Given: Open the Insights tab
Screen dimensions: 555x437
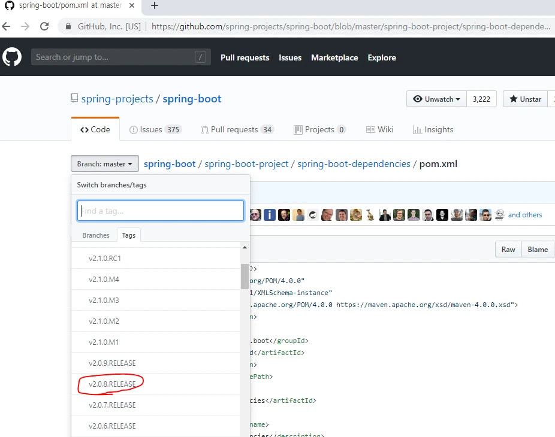Looking at the screenshot, I should coord(433,129).
